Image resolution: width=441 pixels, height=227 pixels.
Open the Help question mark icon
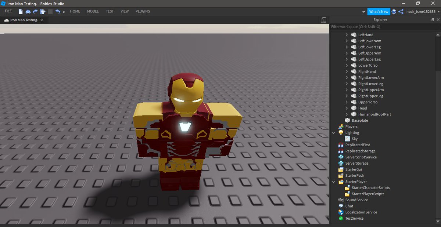click(394, 12)
